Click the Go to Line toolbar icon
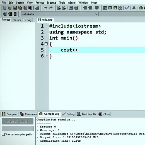The image size is (145, 145). pos(76,8)
